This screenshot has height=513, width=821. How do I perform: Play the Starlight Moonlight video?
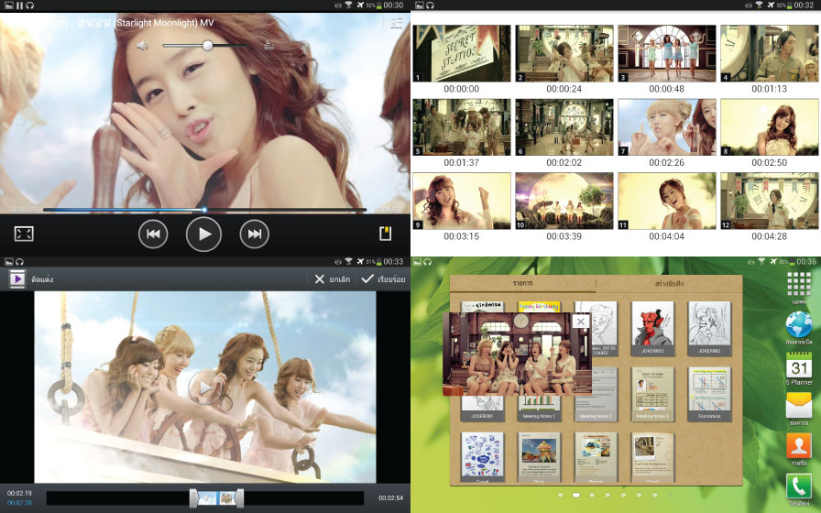point(203,234)
